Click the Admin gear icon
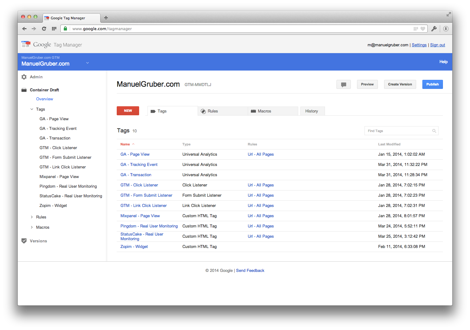The width and height of the screenshot is (470, 330). 24,77
